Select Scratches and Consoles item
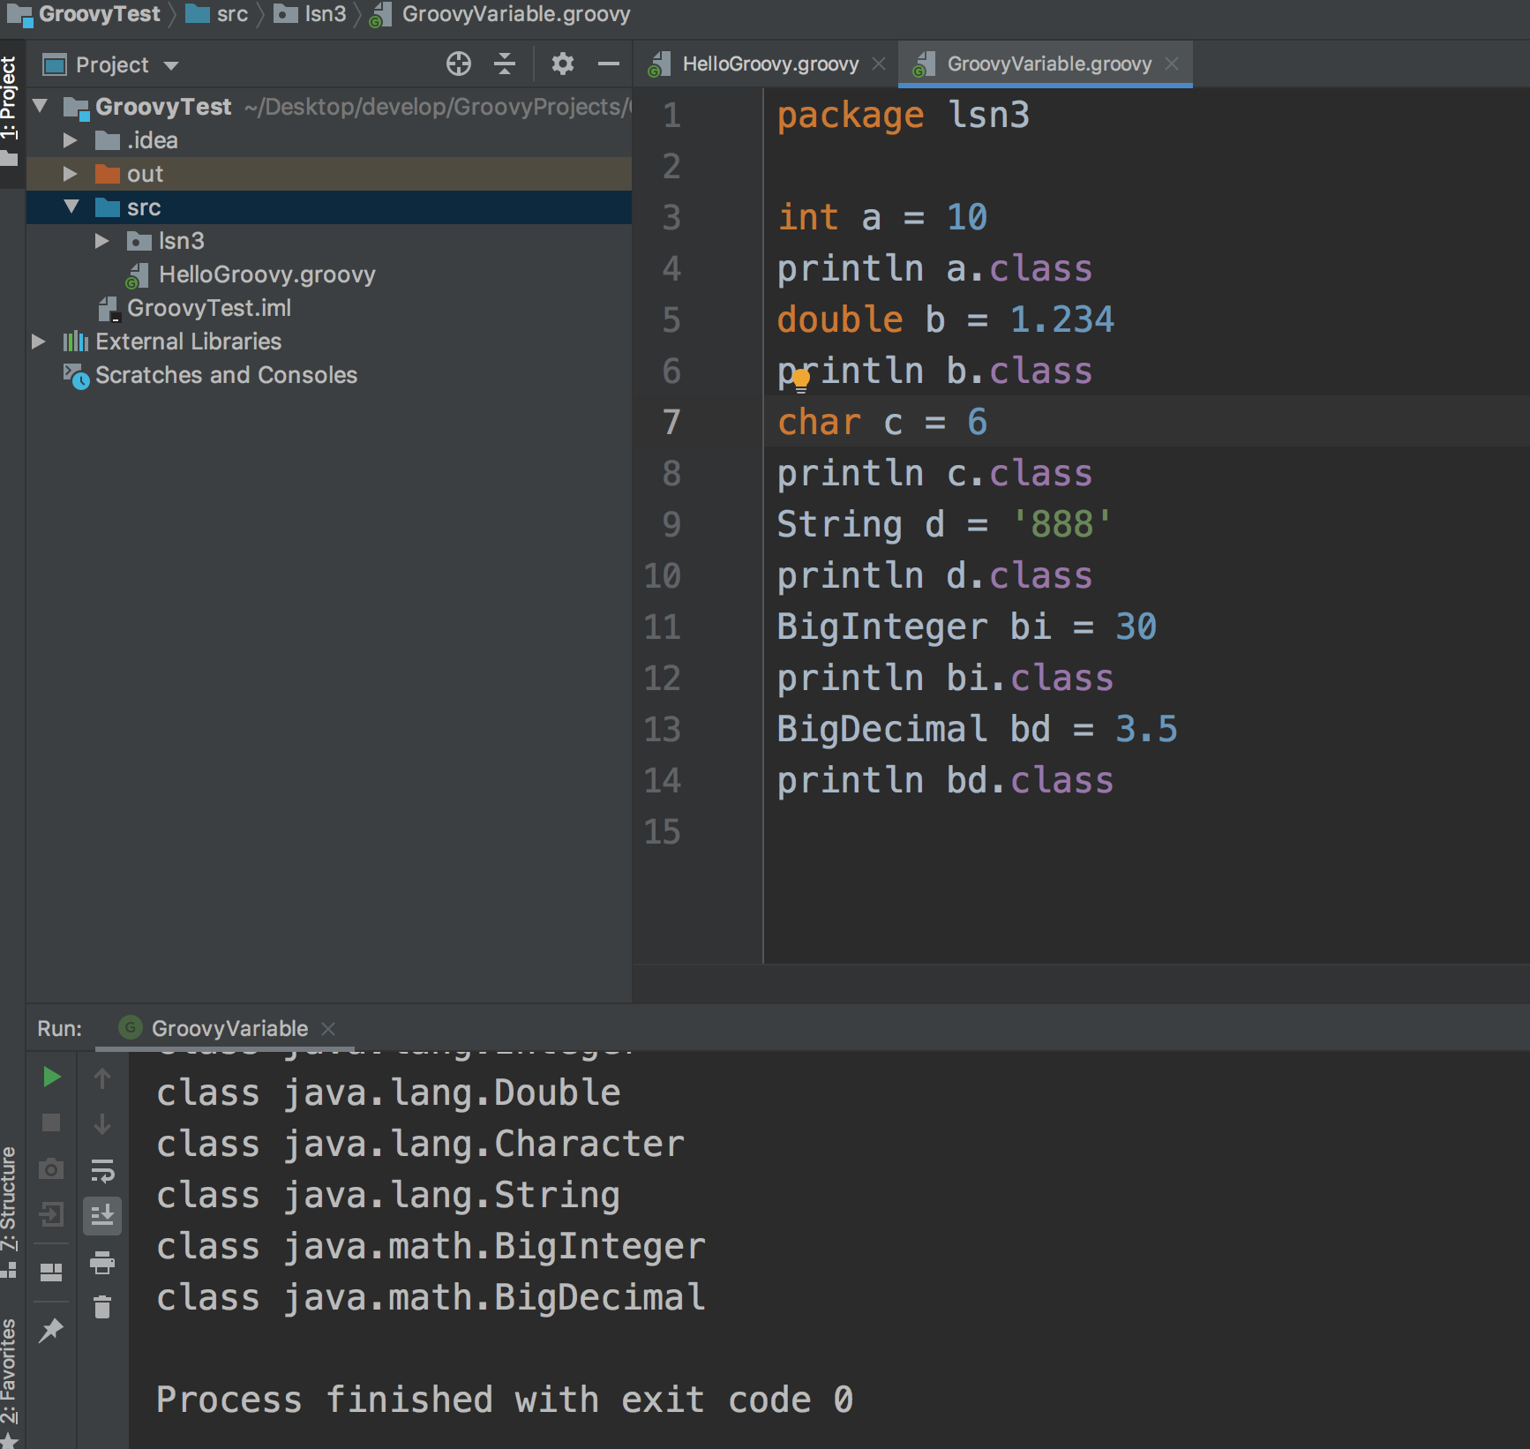1530x1449 pixels. click(x=226, y=375)
